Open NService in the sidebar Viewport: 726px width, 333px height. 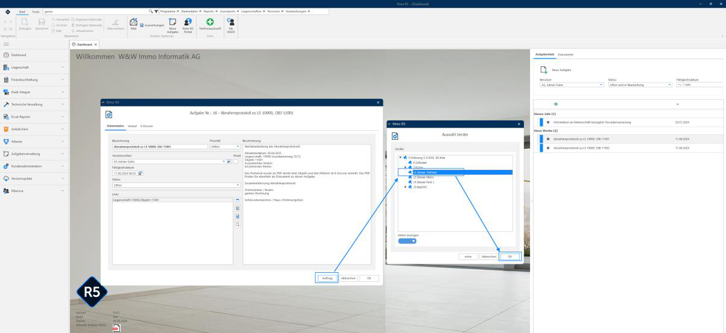coord(34,190)
